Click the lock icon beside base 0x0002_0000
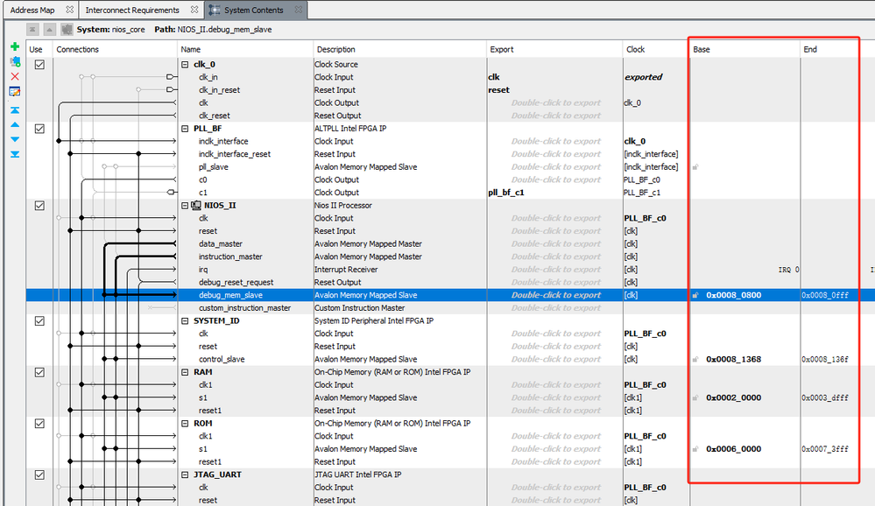 [695, 397]
